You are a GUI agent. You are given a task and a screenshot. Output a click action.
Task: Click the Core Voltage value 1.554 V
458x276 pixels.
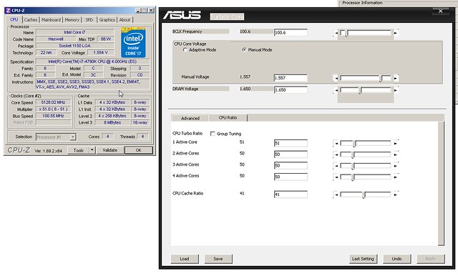point(100,52)
